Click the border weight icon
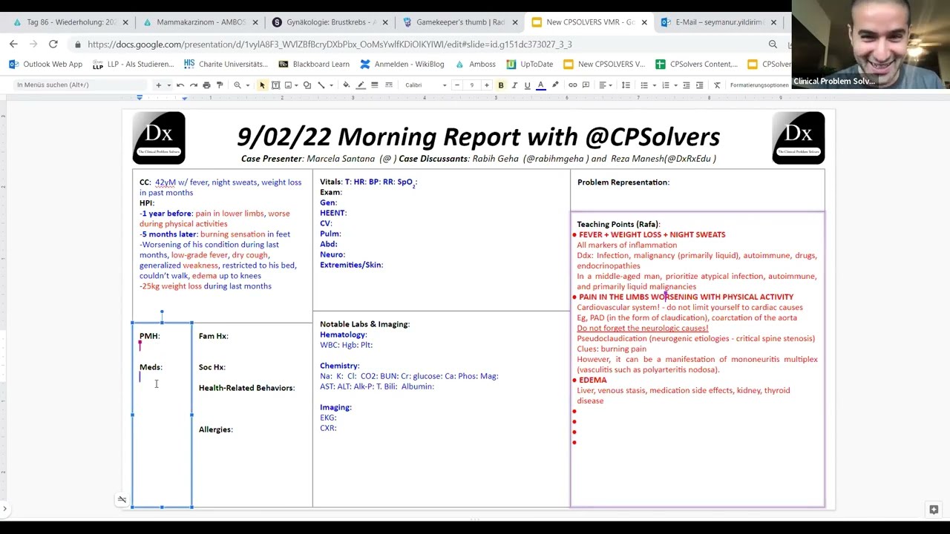 click(374, 85)
